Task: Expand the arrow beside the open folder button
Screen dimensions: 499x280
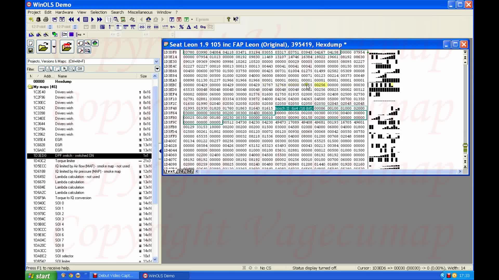Action: pyautogui.click(x=54, y=47)
